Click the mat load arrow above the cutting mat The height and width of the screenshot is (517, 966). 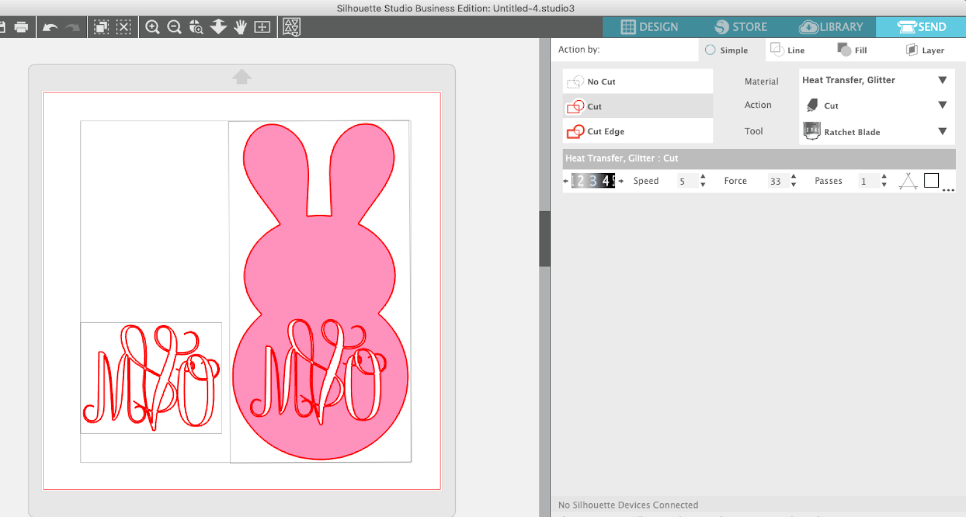coord(241,77)
